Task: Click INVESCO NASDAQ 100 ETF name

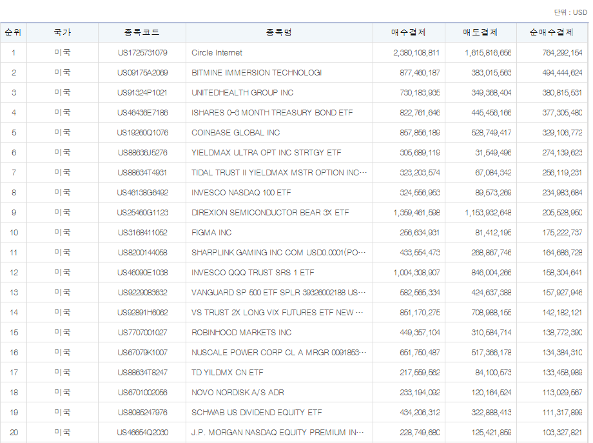Action: point(241,193)
